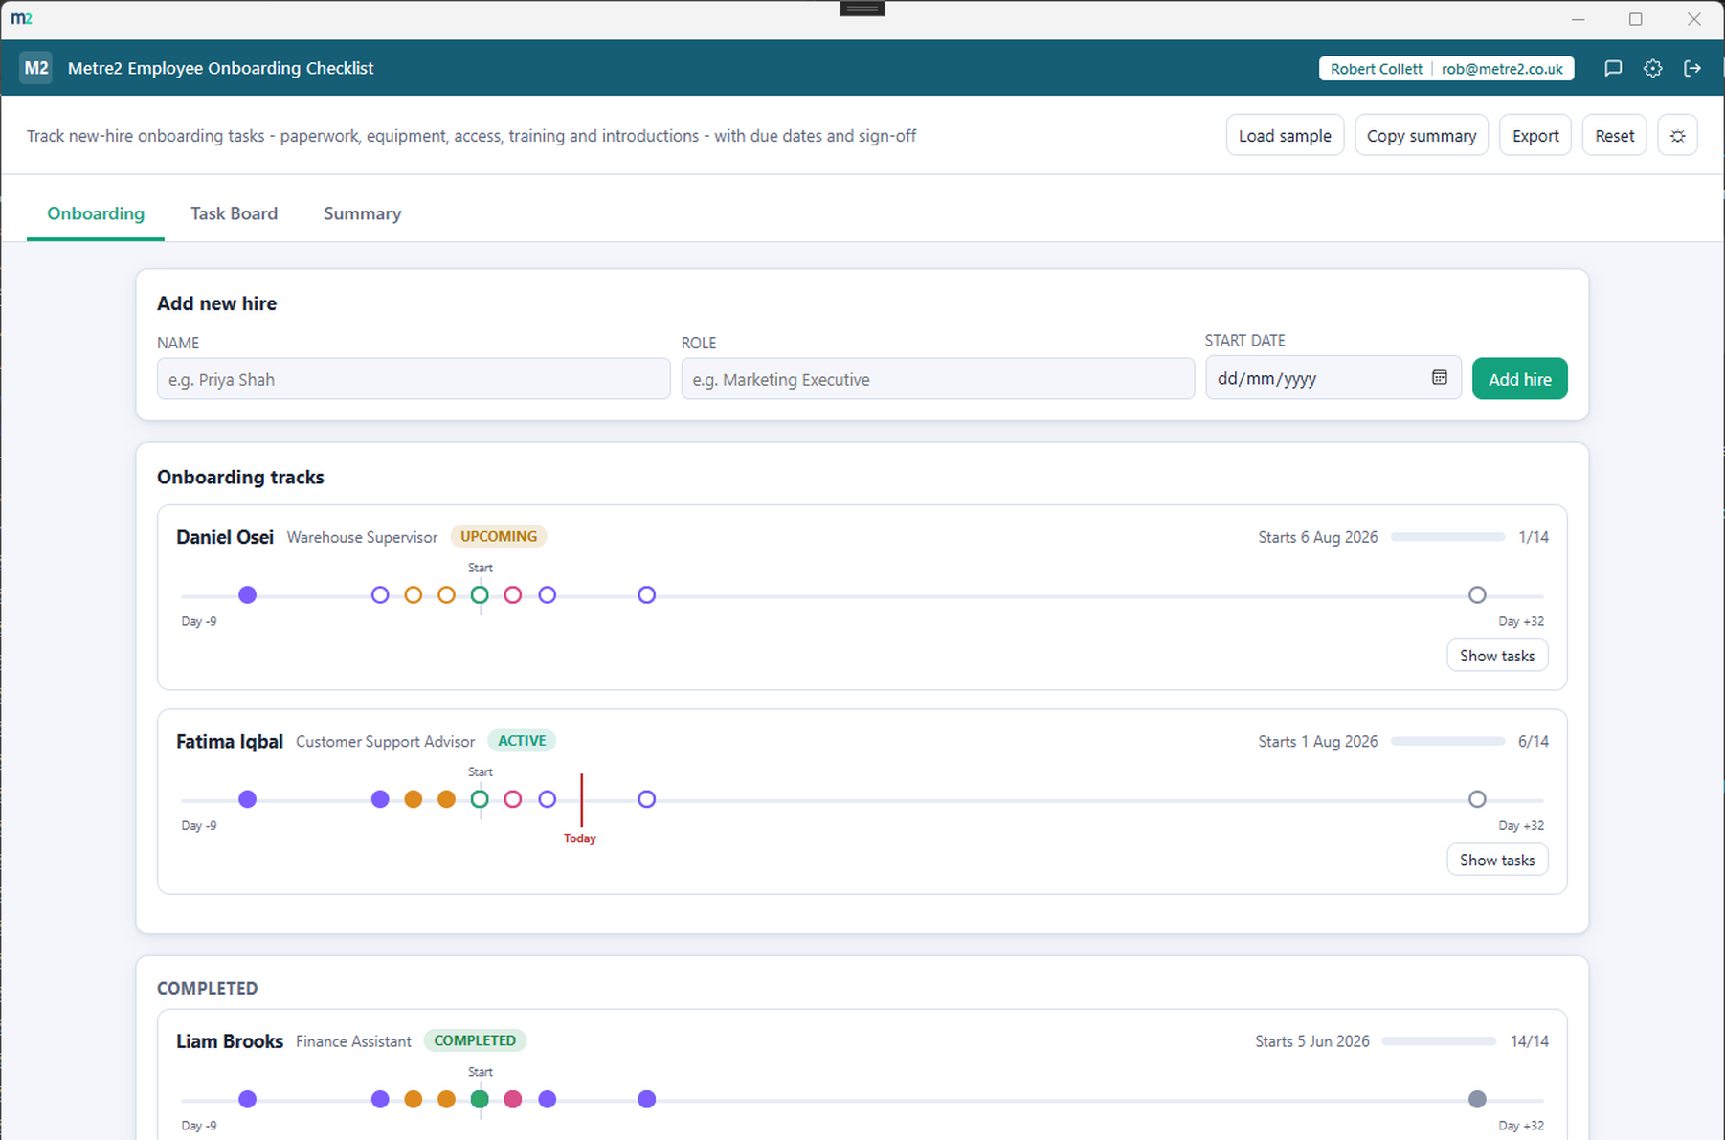Click the Liam Brooks name
1725x1140 pixels.
tap(230, 1041)
